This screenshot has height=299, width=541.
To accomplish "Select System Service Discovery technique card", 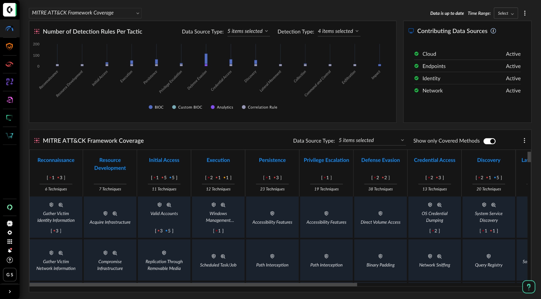I will pos(489,217).
